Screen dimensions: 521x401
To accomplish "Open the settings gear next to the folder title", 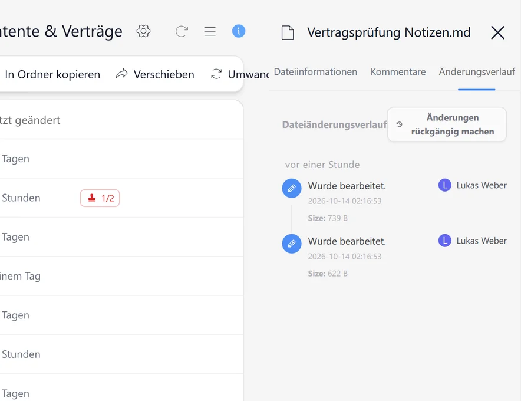I will pos(143,31).
